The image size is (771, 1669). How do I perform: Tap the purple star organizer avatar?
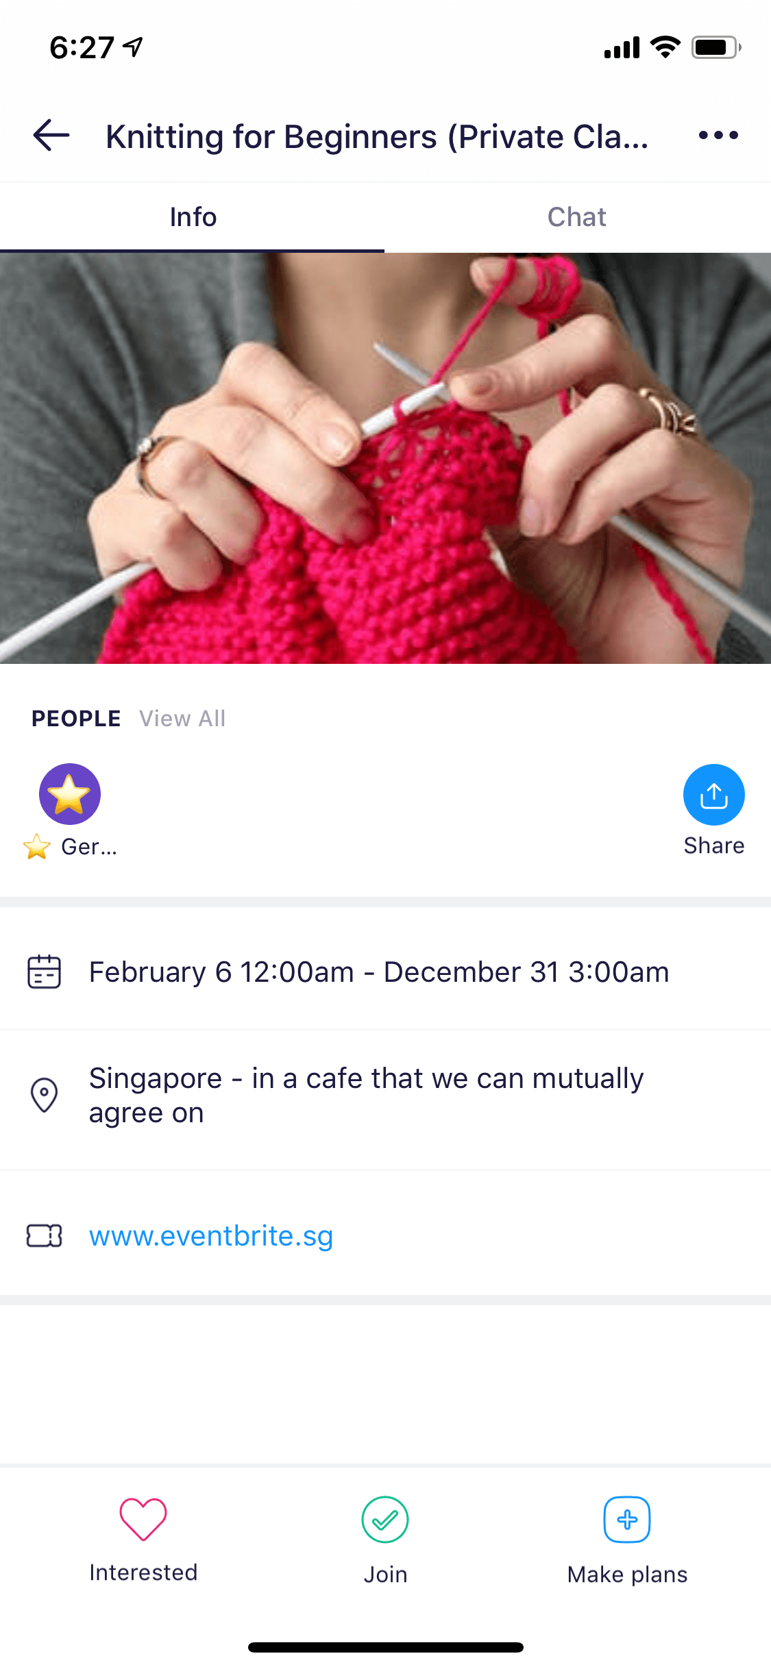pos(70,794)
